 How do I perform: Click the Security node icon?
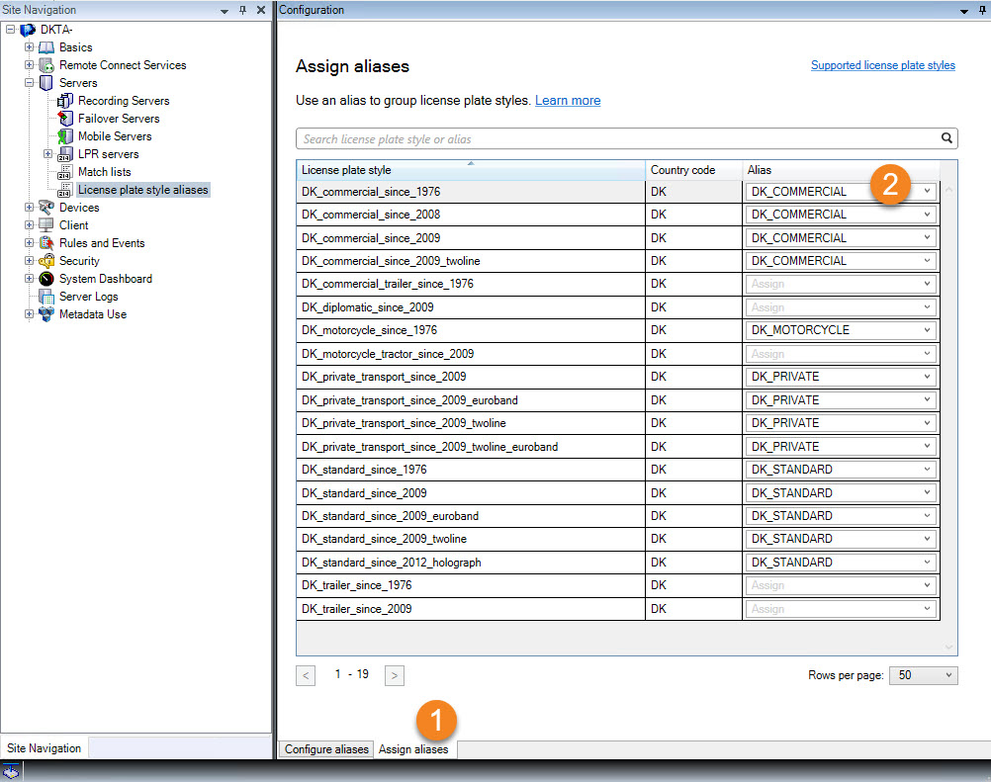pyautogui.click(x=46, y=261)
